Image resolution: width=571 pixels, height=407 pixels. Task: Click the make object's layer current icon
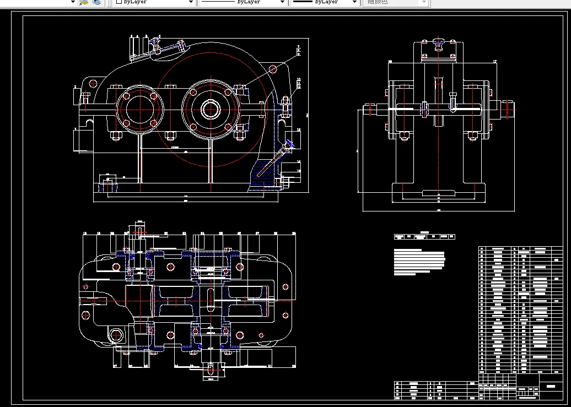tap(84, 2)
